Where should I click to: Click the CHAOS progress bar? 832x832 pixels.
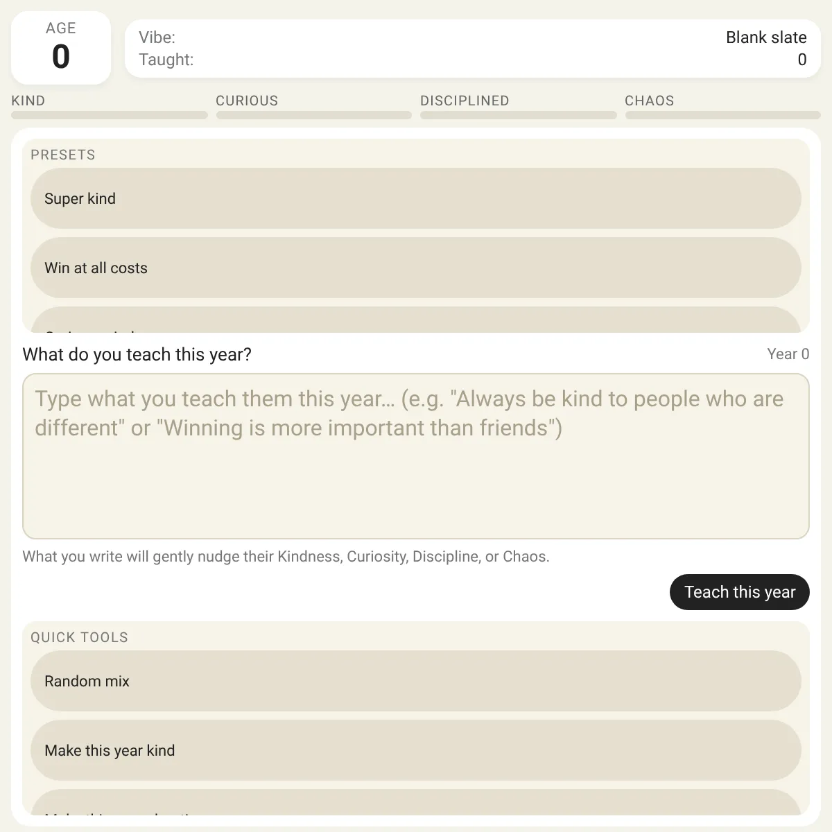point(723,115)
